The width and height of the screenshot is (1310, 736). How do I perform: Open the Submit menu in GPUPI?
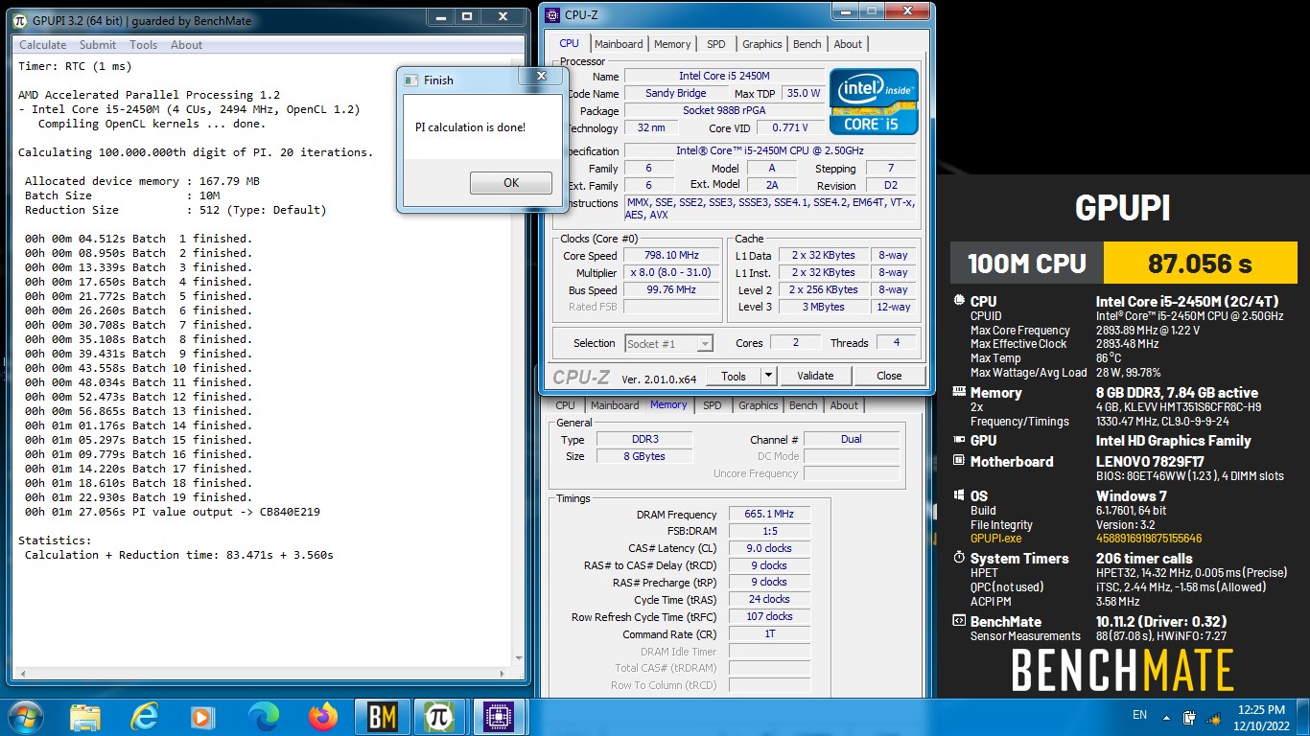(x=98, y=45)
